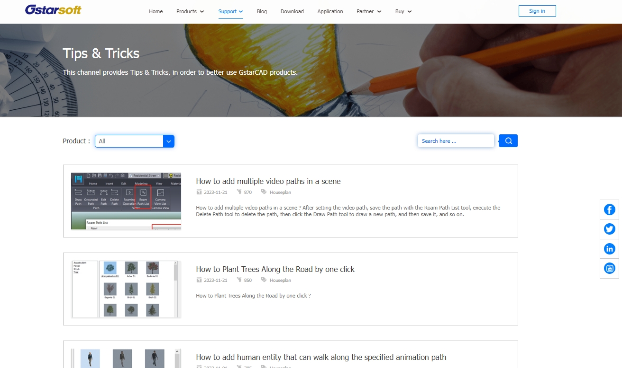Click the Facebook share icon
This screenshot has height=368, width=622.
609,210
